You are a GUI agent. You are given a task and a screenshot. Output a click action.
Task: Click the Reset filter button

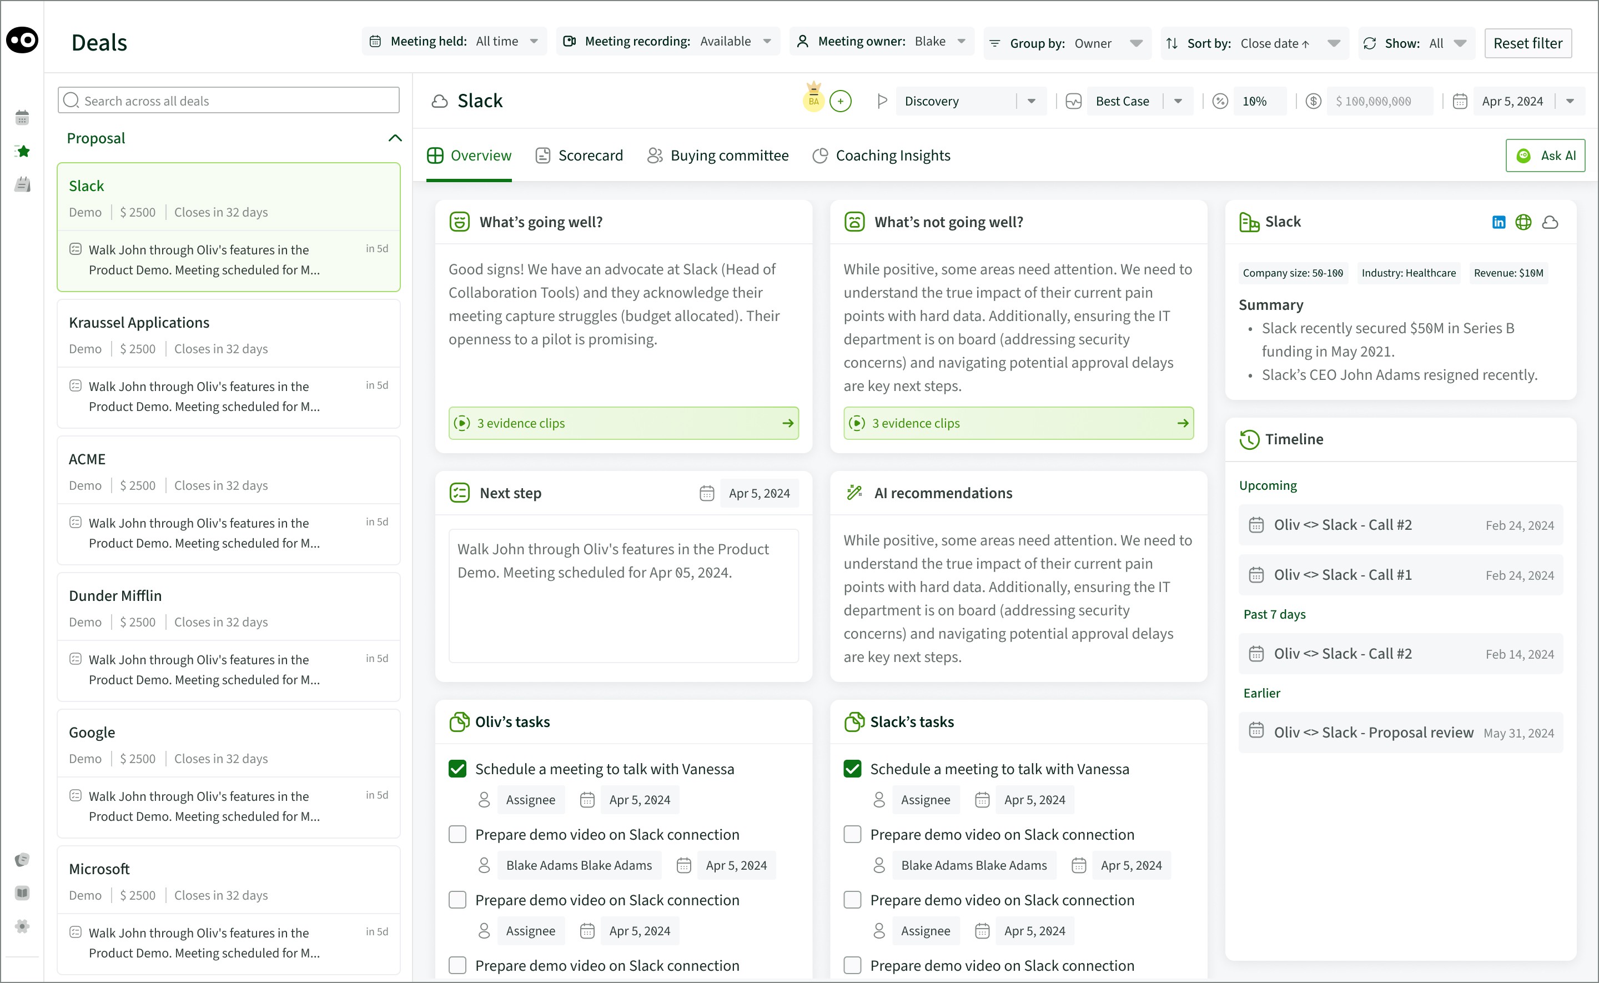(1527, 43)
